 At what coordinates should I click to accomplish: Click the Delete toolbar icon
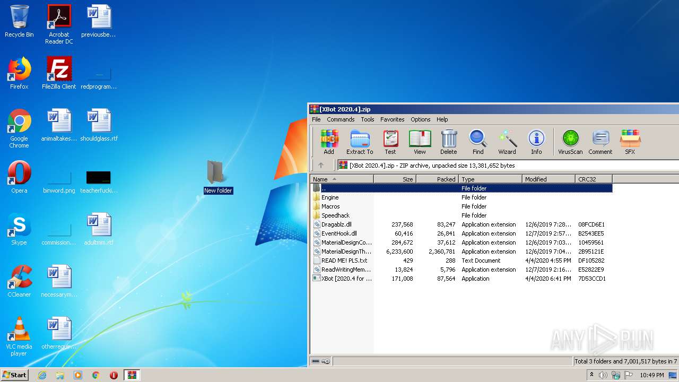[448, 142]
